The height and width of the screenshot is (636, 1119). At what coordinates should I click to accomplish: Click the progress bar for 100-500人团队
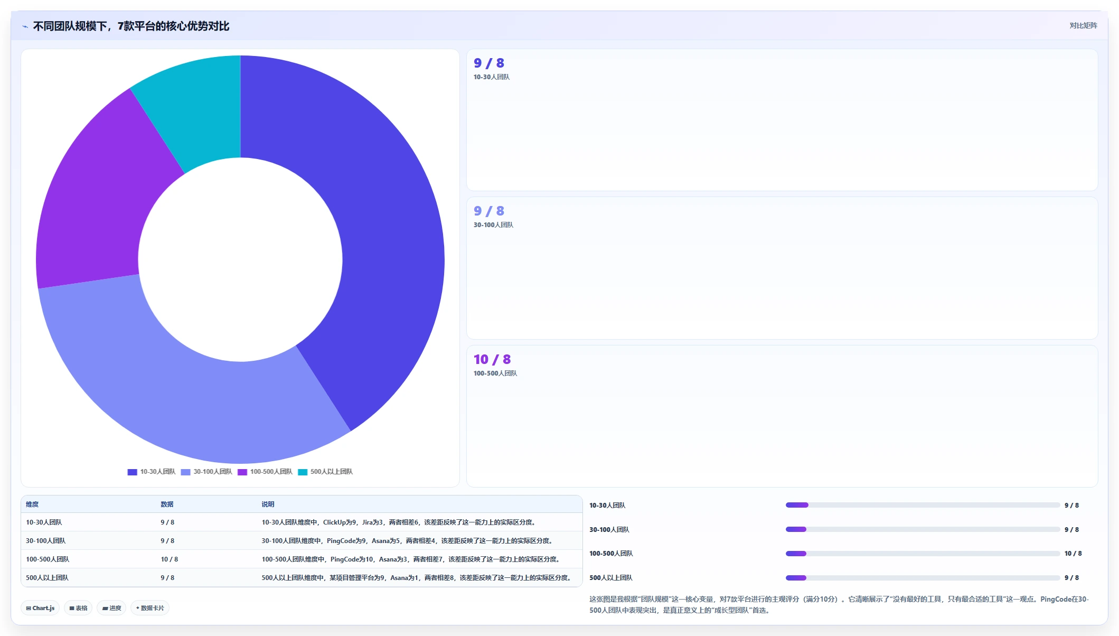click(923, 554)
